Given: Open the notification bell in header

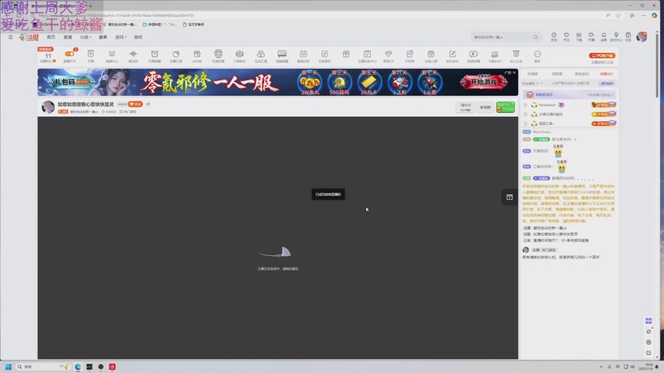Looking at the screenshot, I should click(603, 35).
